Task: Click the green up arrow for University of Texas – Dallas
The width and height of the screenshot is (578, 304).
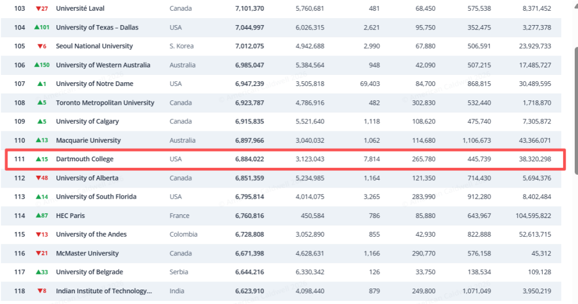Action: [x=36, y=27]
